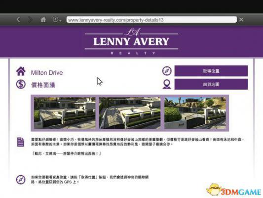This screenshot has width=263, height=198.
Task: Click the compass icon beside the GPS instructions
Action: 21,180
